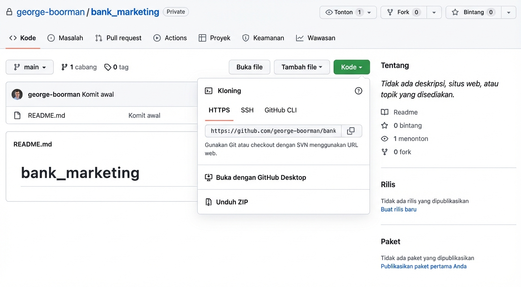Select the HTTPS clone tab
This screenshot has height=287, width=521.
pyautogui.click(x=219, y=110)
